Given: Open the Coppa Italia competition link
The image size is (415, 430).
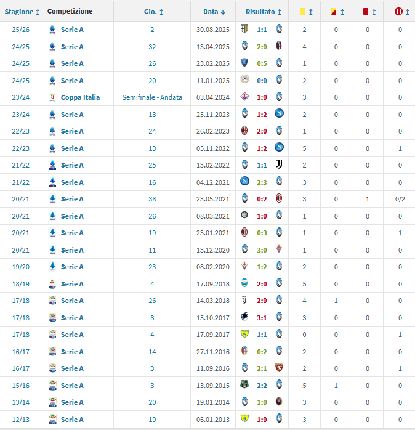Looking at the screenshot, I should (x=80, y=97).
